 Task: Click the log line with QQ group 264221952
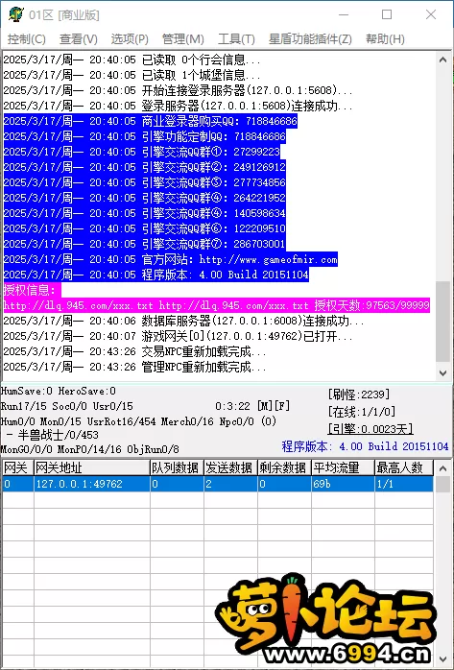(x=144, y=199)
